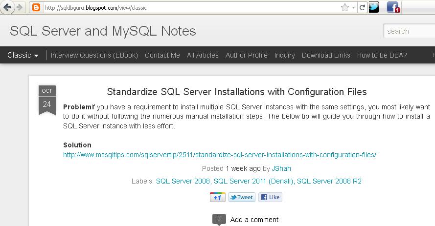Expand the Classic view dropdown
The width and height of the screenshot is (435, 226).
[x=23, y=55]
